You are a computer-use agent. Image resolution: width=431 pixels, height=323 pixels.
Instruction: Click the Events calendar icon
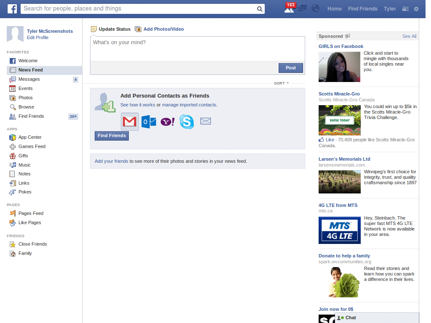pyautogui.click(x=13, y=88)
